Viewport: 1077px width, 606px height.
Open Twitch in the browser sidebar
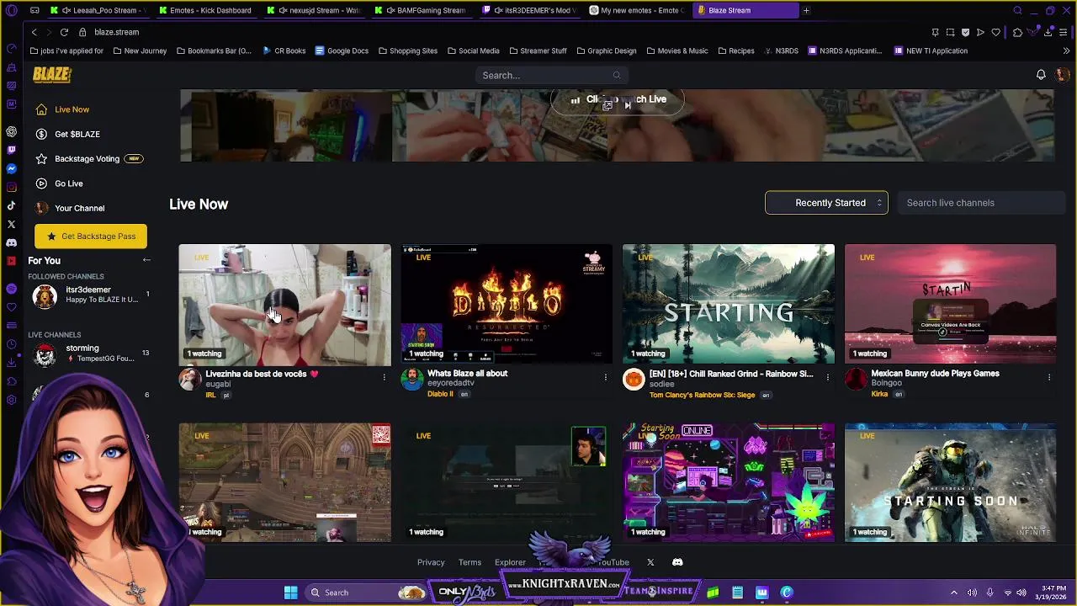tap(11, 150)
